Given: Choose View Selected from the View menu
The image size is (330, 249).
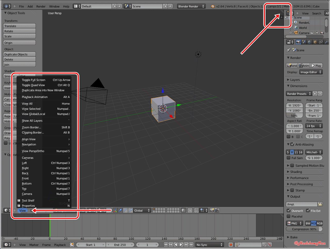Looking at the screenshot, I should click(31, 109).
